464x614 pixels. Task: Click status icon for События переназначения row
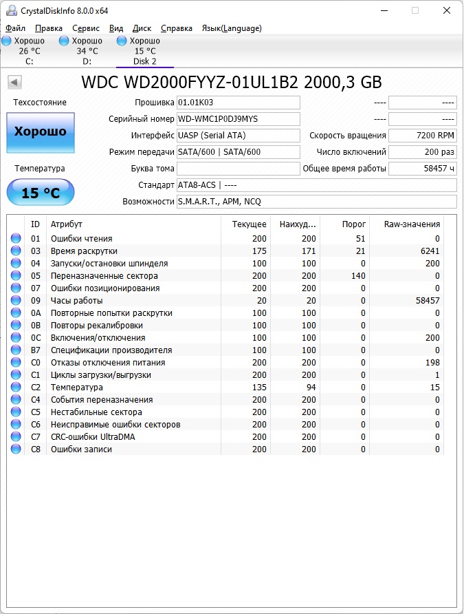(x=16, y=399)
